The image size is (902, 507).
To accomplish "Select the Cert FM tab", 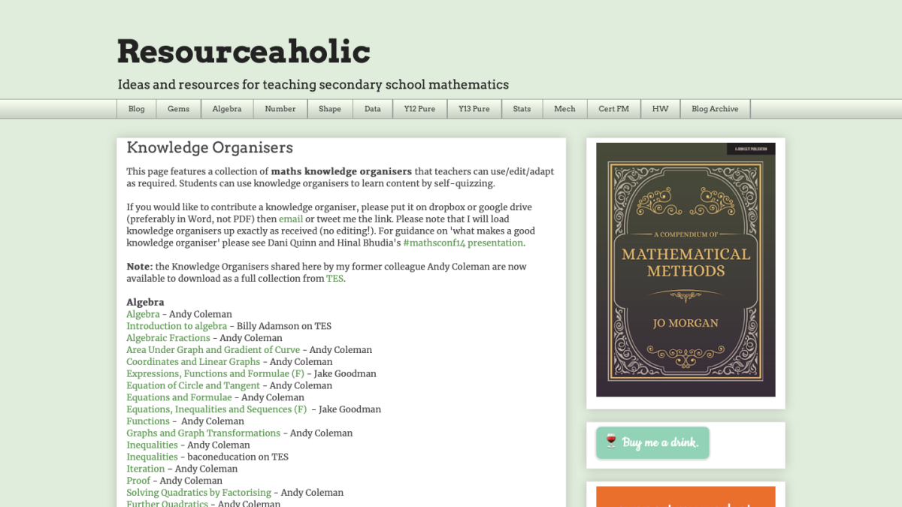I will click(x=613, y=108).
